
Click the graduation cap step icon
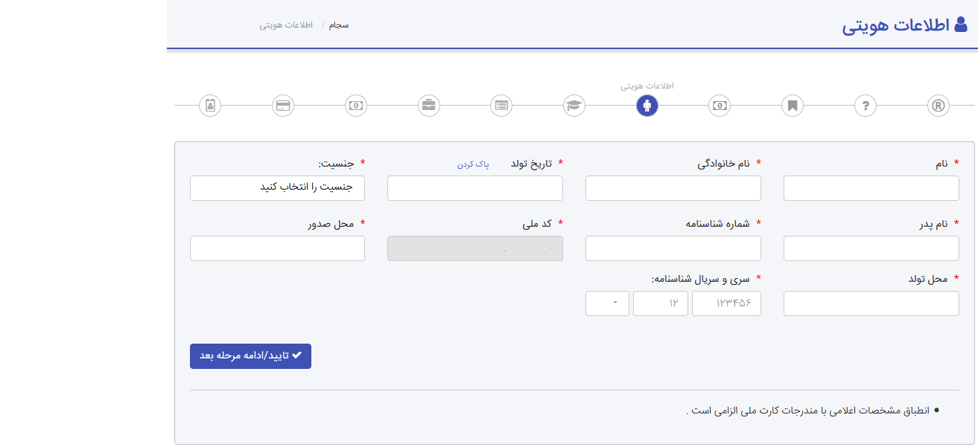pos(574,106)
